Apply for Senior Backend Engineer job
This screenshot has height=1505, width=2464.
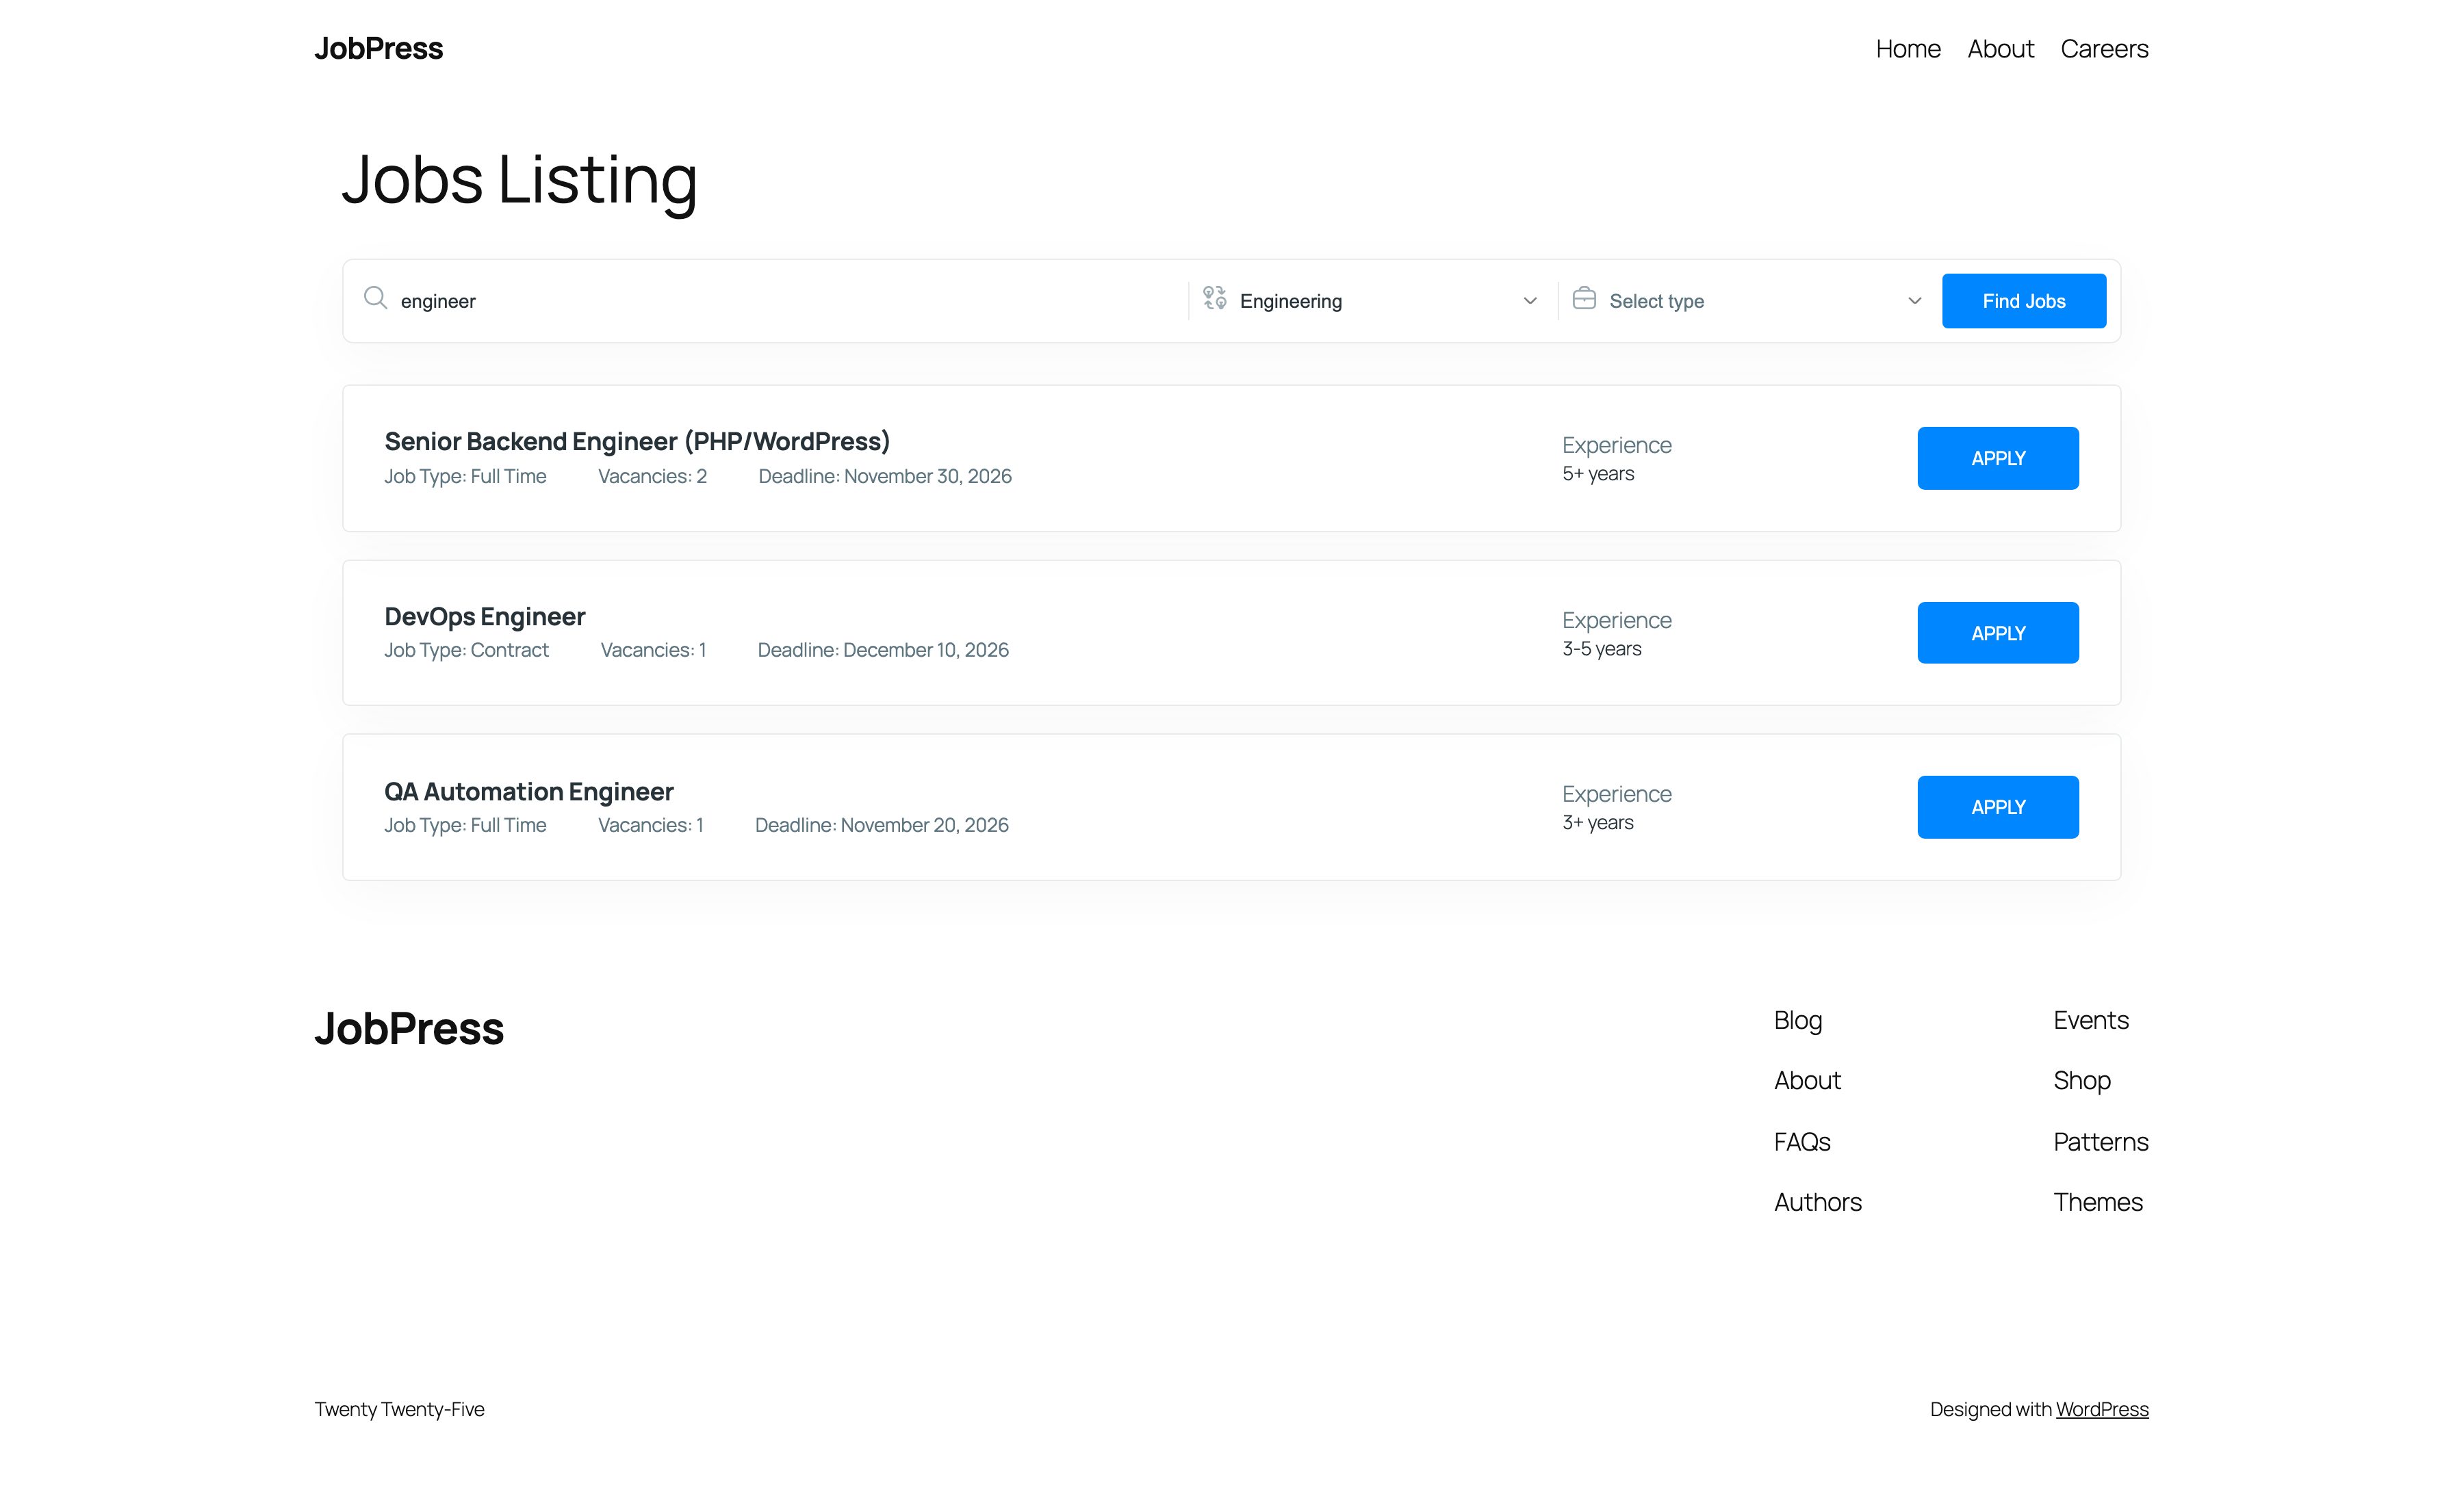[x=1998, y=459]
